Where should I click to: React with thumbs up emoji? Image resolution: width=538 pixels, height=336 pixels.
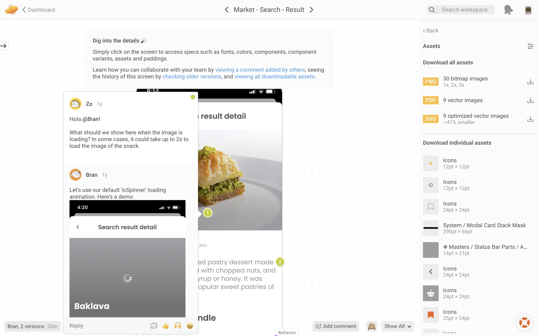coord(166,326)
